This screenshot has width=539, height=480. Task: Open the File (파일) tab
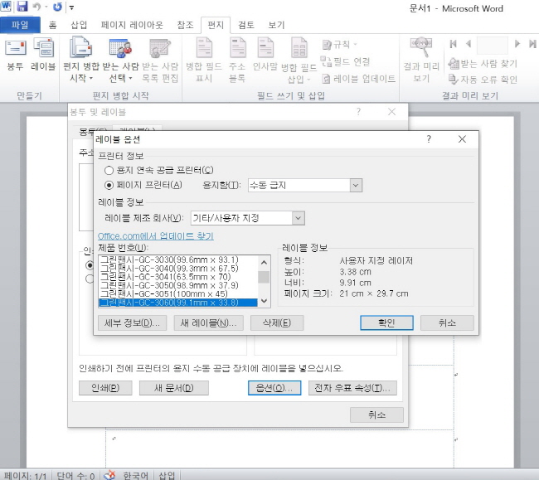(x=19, y=25)
